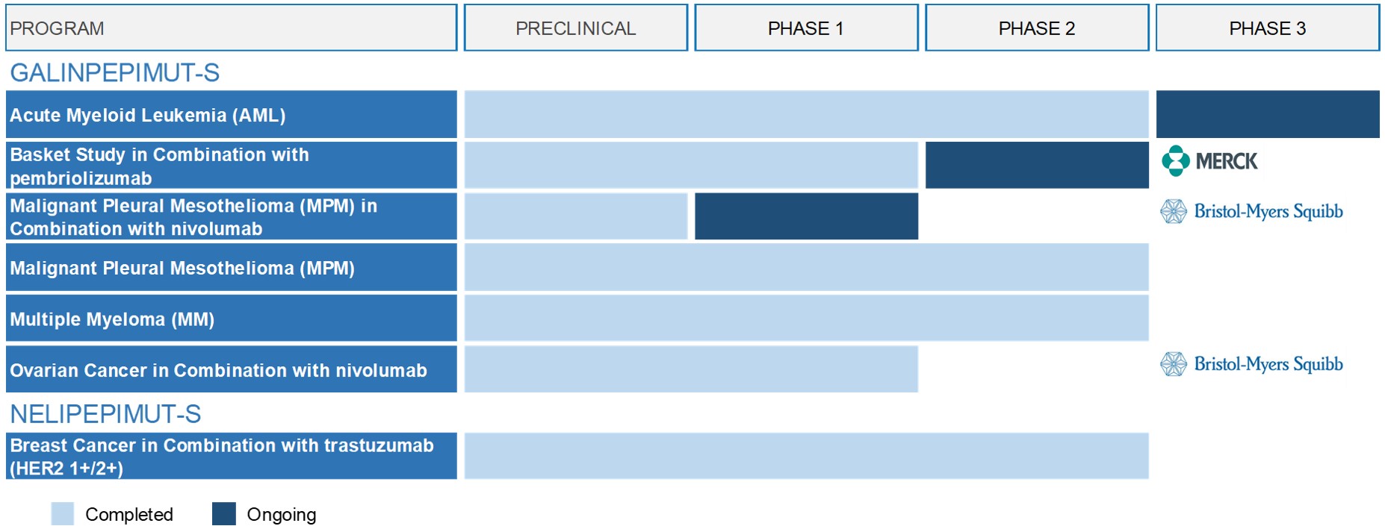Click the MPM in Combination with nivolumab program
The image size is (1385, 526).
(x=231, y=216)
